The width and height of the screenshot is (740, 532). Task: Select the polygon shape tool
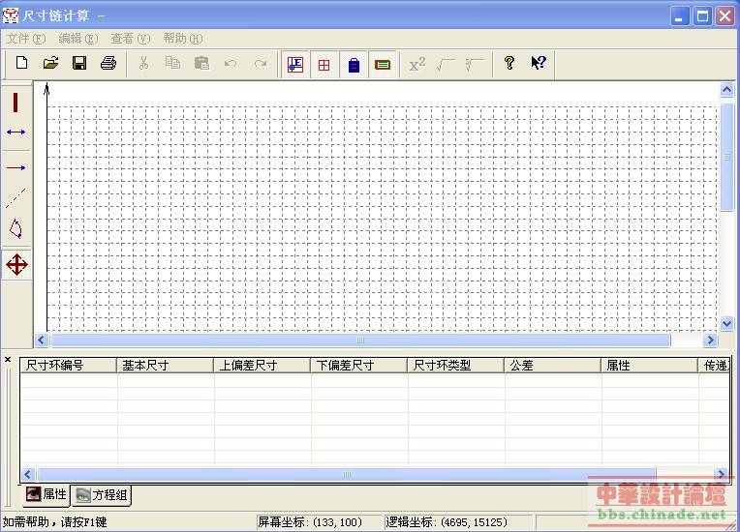click(x=16, y=229)
